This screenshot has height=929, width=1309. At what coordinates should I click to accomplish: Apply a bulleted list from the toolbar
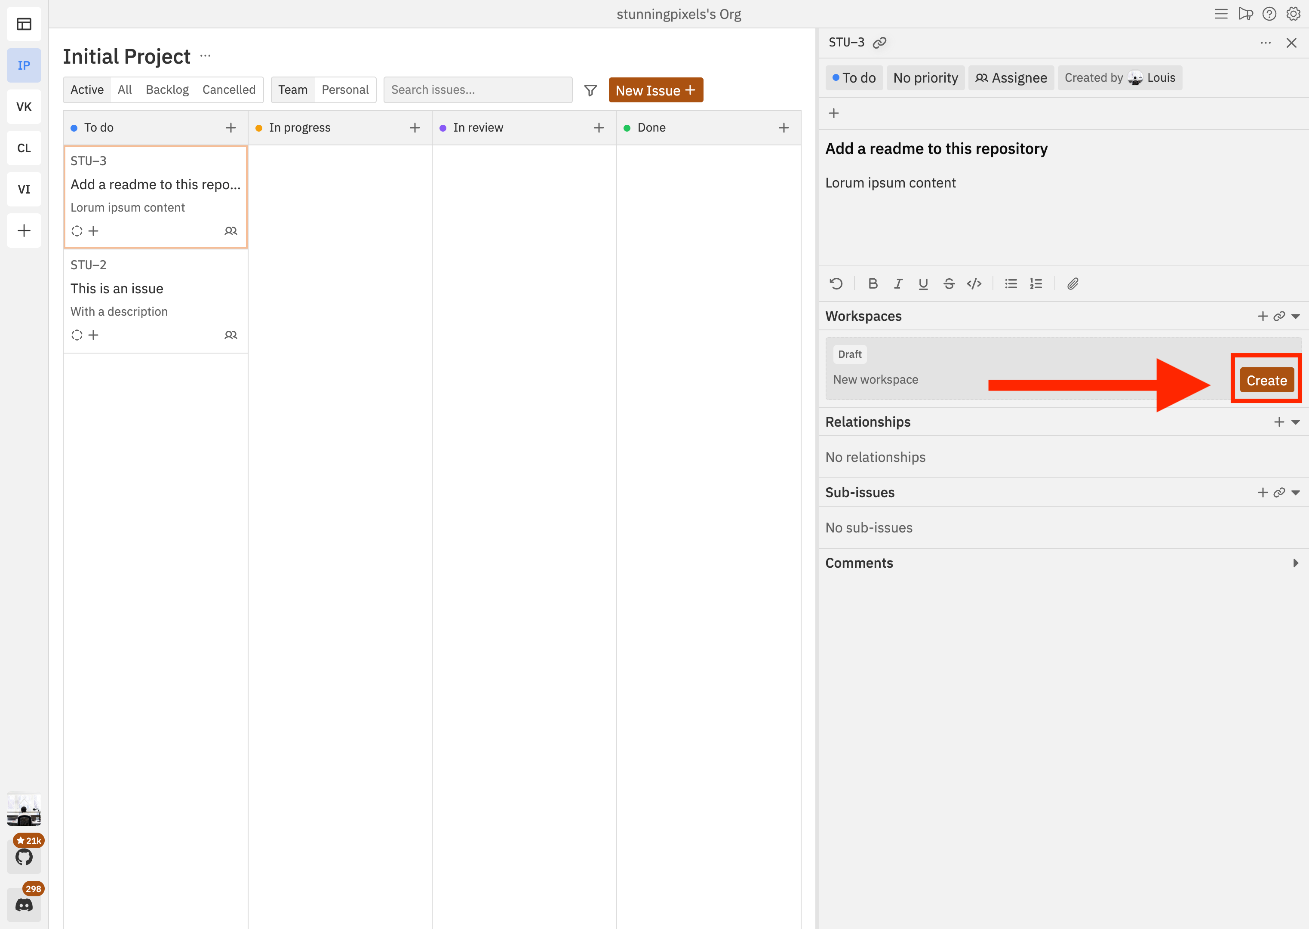1011,283
